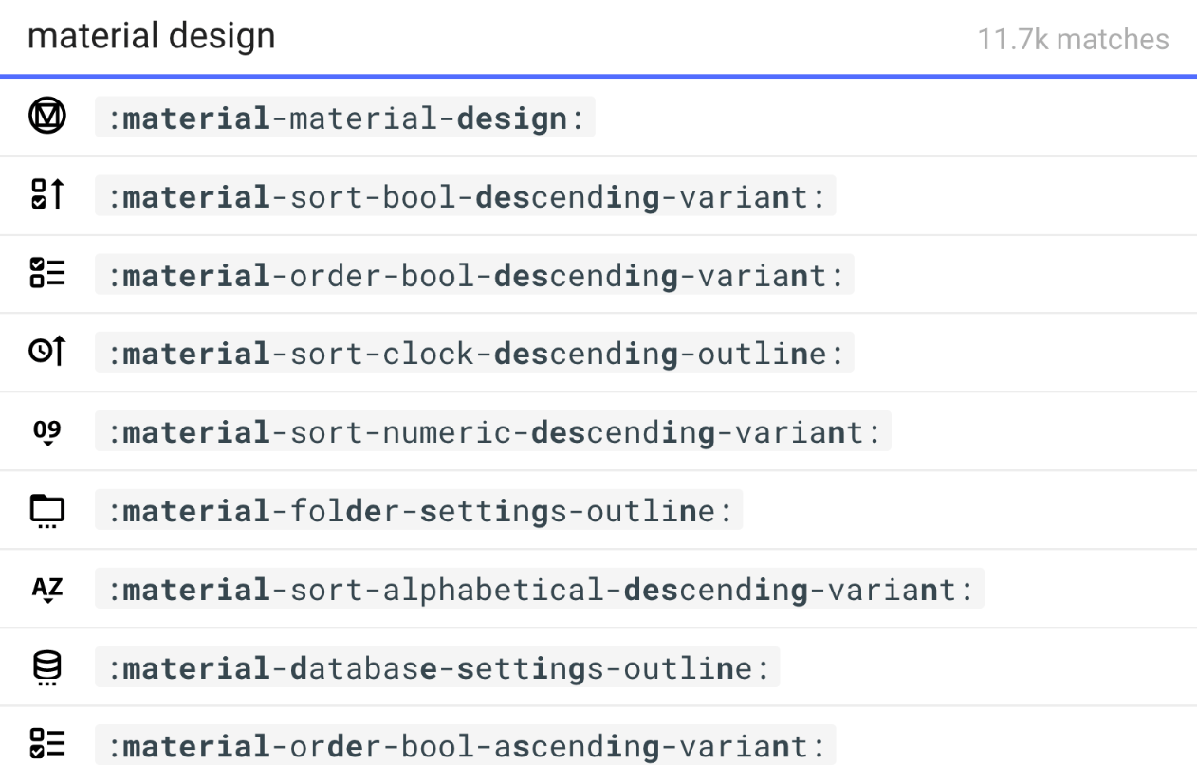Click the sort-clock-descending-outline icon
Screen dimensions: 1197x783
coord(46,352)
